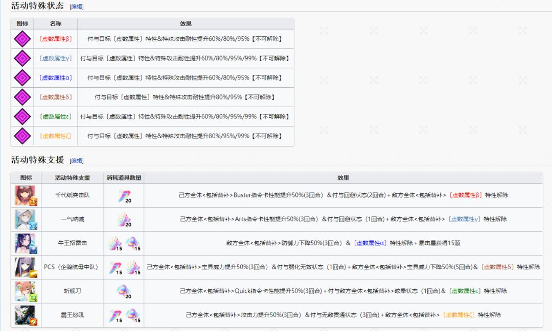Open the 斩舰刀 character portrait
The height and width of the screenshot is (331, 552).
[26, 291]
